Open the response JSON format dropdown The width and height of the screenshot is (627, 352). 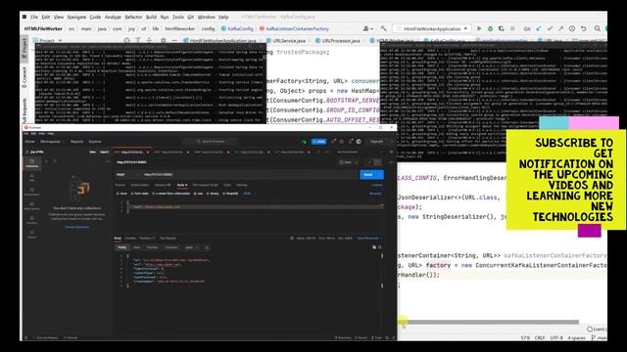[x=191, y=247]
